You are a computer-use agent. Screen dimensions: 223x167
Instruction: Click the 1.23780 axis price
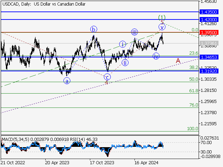click(x=208, y=113)
